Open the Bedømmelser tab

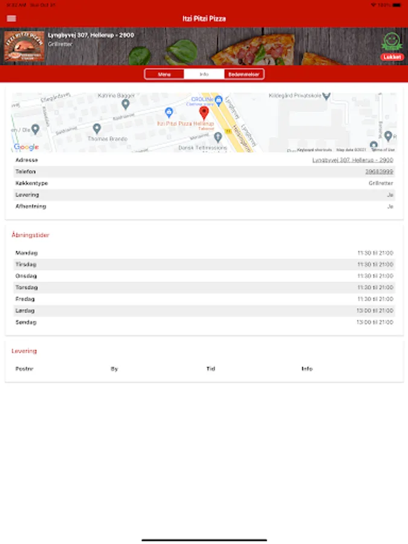click(244, 74)
